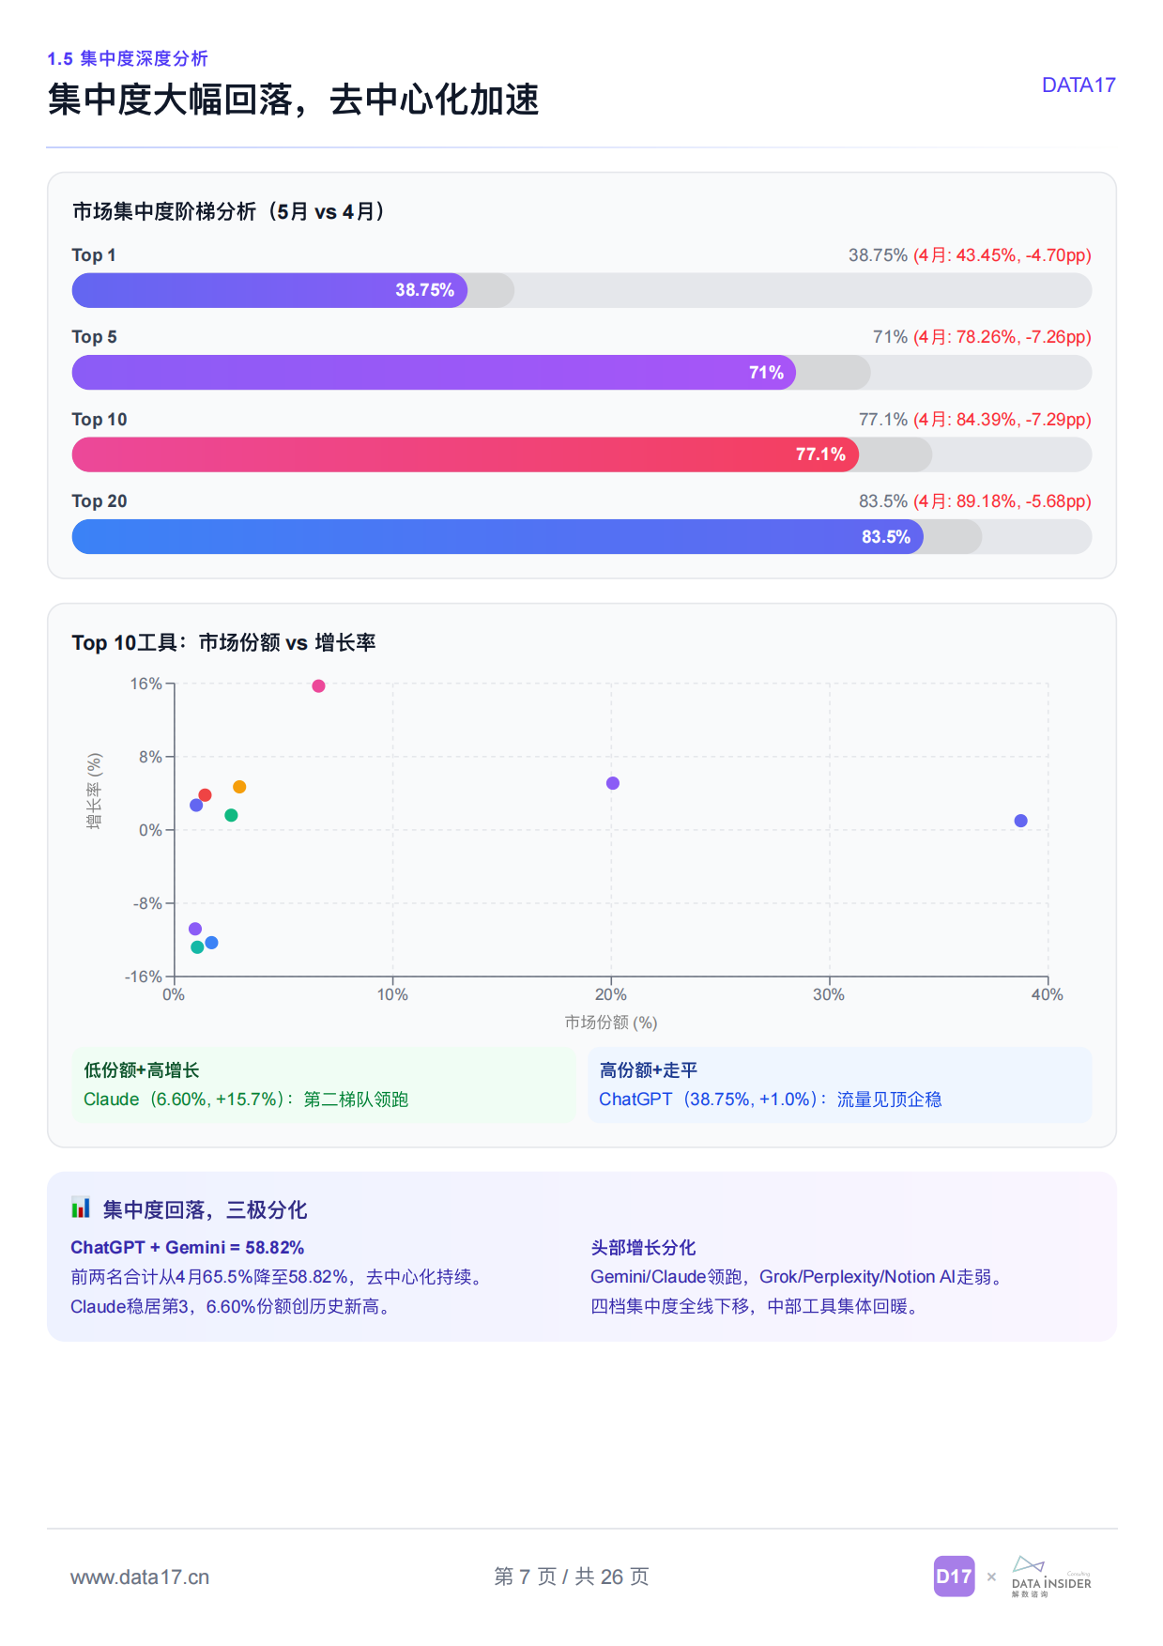Click the 'Top 10' row label
The height and width of the screenshot is (1646, 1163).
pos(99,420)
